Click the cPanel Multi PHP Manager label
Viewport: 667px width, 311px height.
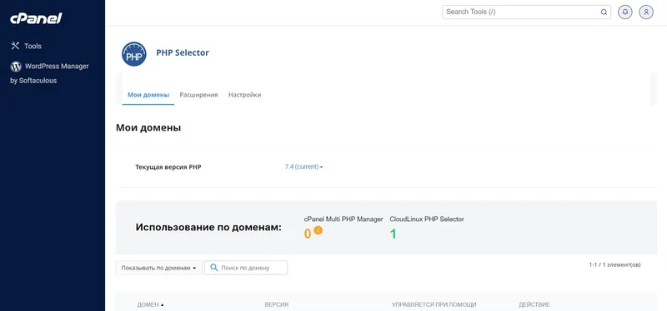pyautogui.click(x=344, y=220)
